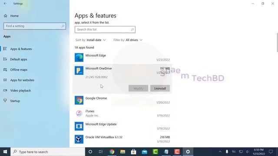
Task: Click the Startup sidebar icon
Action: (x=5, y=101)
